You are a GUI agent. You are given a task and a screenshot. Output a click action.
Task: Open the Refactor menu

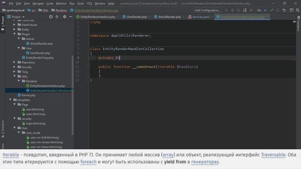click(x=61, y=3)
